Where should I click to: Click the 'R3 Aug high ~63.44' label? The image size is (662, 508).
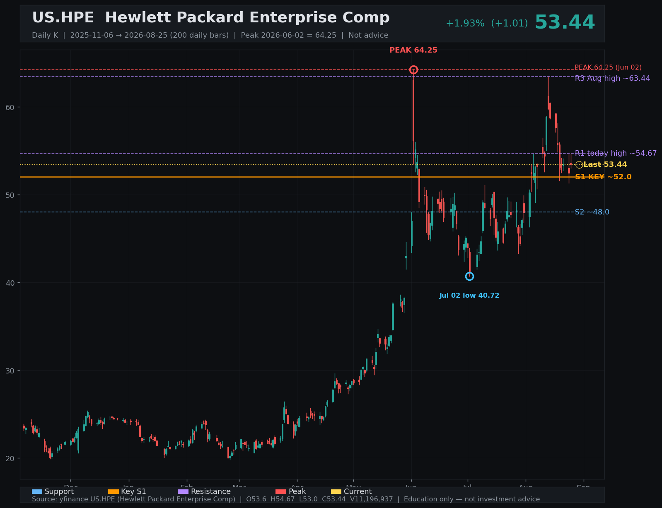click(612, 78)
